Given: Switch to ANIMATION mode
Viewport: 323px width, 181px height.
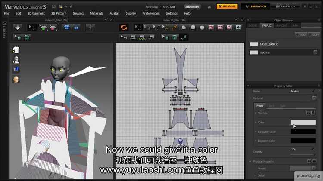Looking at the screenshot, I should pyautogui.click(x=286, y=6).
